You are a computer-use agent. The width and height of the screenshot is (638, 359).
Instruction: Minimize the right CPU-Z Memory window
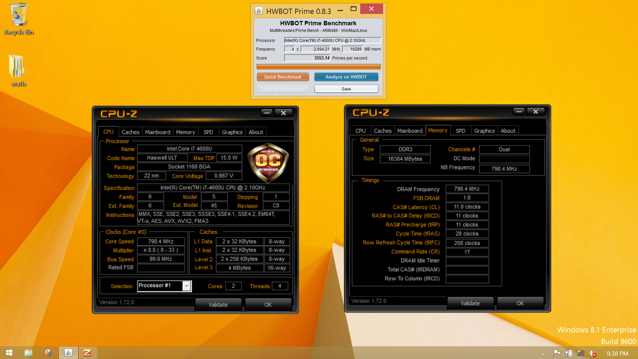coord(519,112)
